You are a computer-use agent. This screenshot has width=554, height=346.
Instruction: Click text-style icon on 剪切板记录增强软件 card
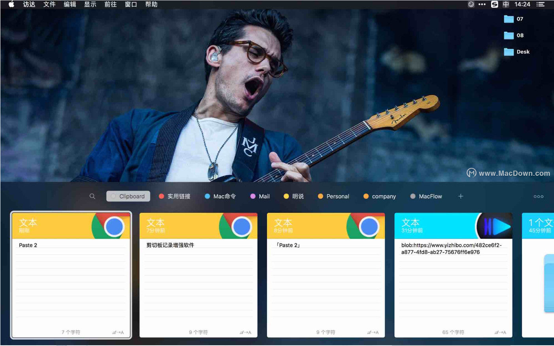click(x=245, y=333)
